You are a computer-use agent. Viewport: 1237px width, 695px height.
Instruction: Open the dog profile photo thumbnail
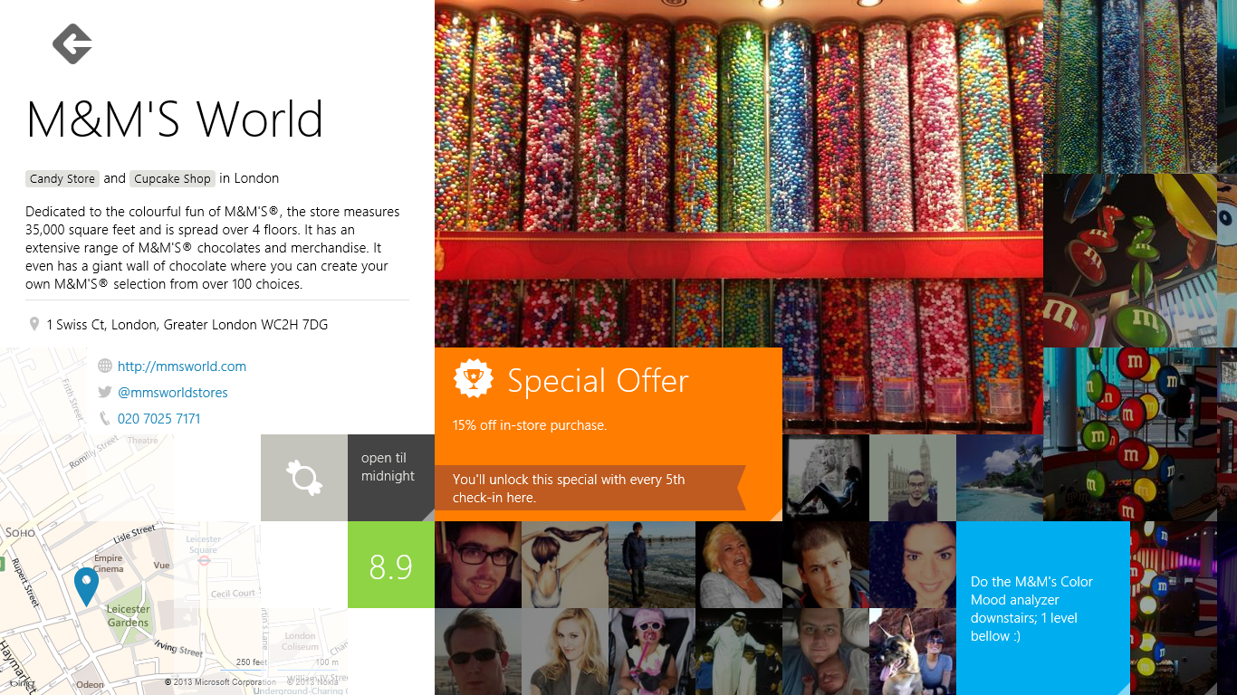[913, 652]
